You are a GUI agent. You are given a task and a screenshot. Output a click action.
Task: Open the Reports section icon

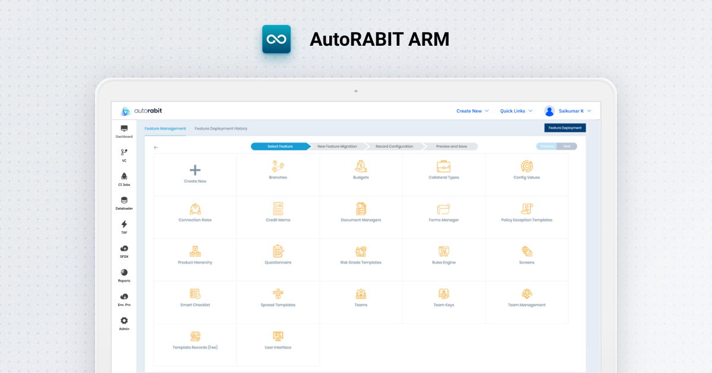[x=124, y=274]
